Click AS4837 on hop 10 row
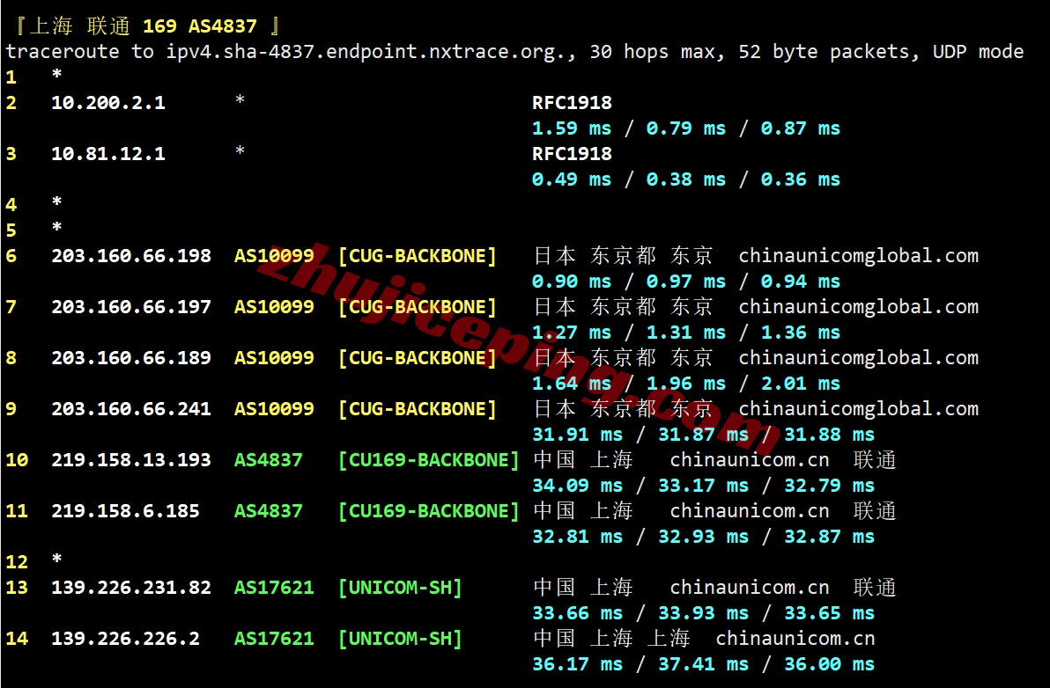Image resolution: width=1050 pixels, height=688 pixels. 269,460
